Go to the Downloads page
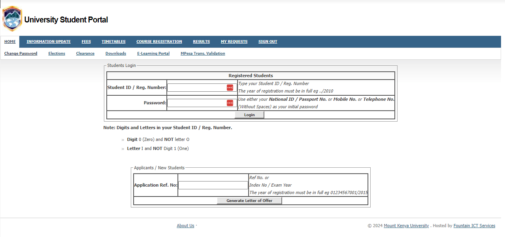This screenshot has width=505, height=237. point(115,53)
